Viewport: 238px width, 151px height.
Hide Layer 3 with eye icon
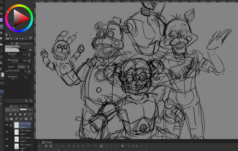tap(7, 132)
